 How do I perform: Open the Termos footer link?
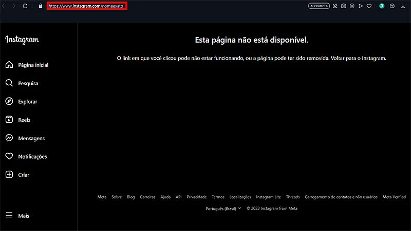[218, 197]
